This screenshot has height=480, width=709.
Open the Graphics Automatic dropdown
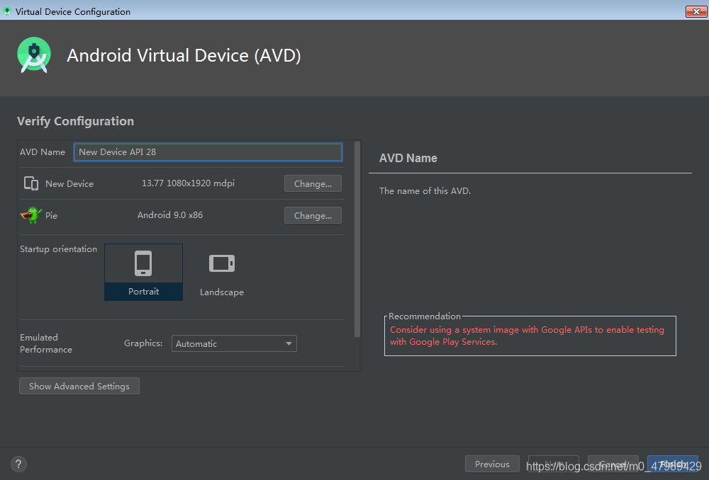point(234,343)
